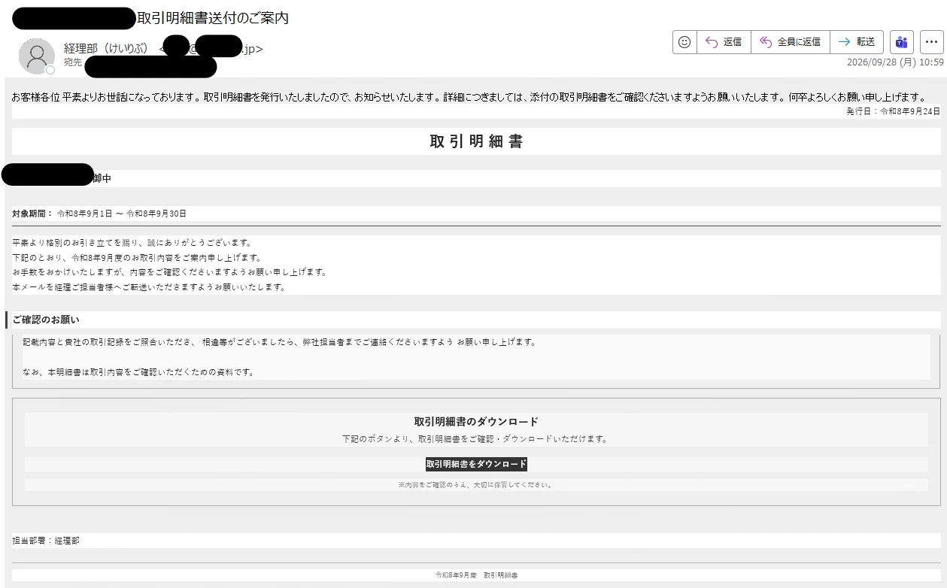
Task: Click note ※内容をご確認のうえ、大切に保管してください。
Action: (476, 485)
